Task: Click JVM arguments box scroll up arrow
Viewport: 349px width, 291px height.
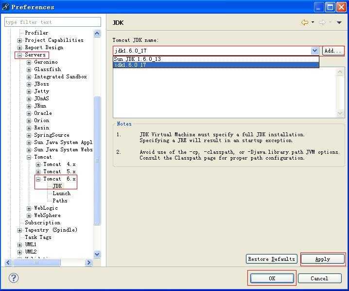Action: [x=340, y=72]
